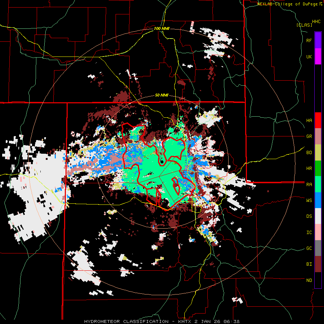This screenshot has width=324, height=324.
Task: Click the HA red legend swatch
Action: tap(318, 120)
